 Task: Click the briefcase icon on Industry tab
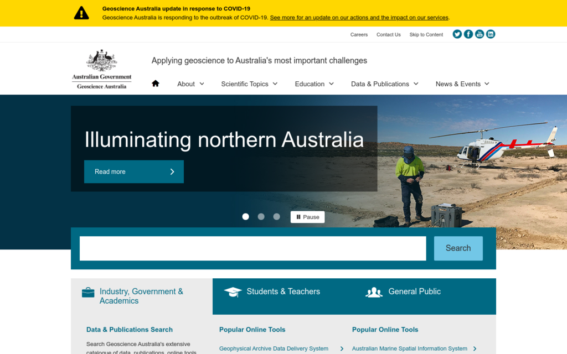coord(88,292)
